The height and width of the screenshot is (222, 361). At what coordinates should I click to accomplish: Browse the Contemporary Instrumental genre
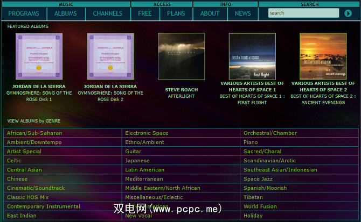point(44,206)
